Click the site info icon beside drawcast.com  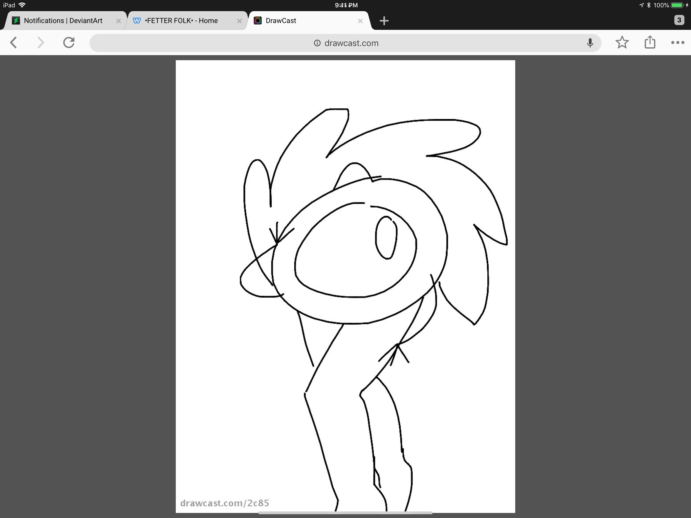point(317,43)
